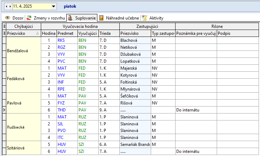Click the Do internátu note in HUV row
This screenshot has height=156, width=260.
tap(188, 151)
